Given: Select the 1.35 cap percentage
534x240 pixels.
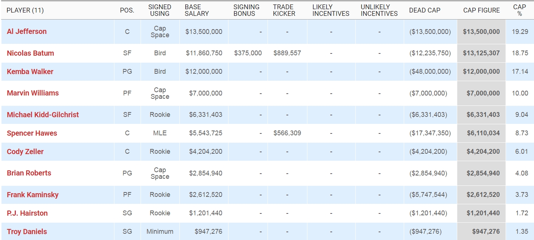Looking at the screenshot, I should pos(522,232).
